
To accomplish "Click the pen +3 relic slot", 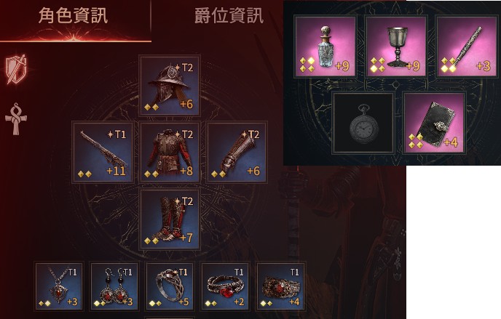I will 467,47.
